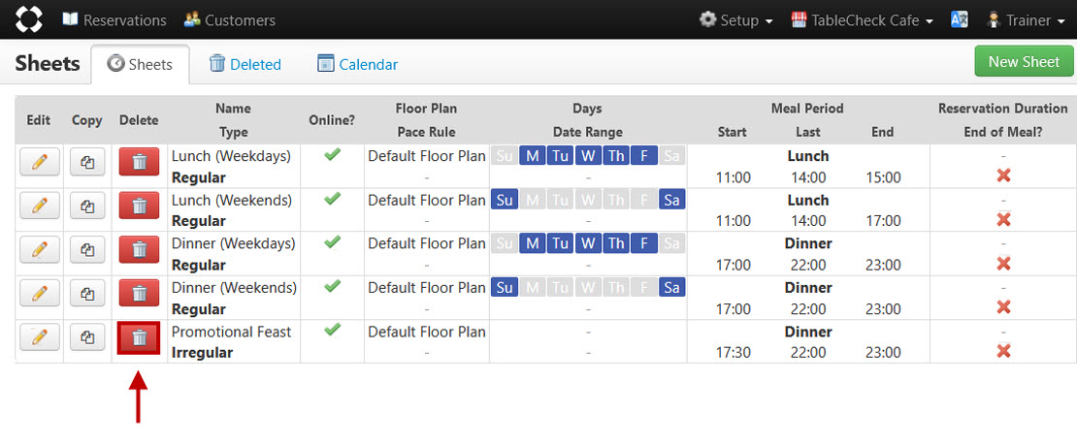The width and height of the screenshot is (1077, 446).
Task: Edit the Lunch (Weekdays) sheet
Action: pos(39,162)
